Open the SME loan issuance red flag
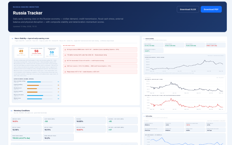Image resolution: width=232 pixels, height=145 pixels. (100, 66)
